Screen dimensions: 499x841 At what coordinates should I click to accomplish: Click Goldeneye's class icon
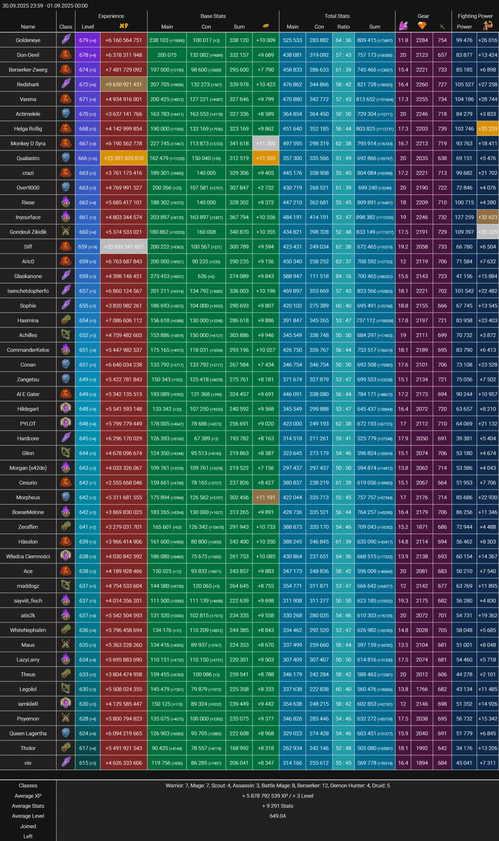point(66,40)
